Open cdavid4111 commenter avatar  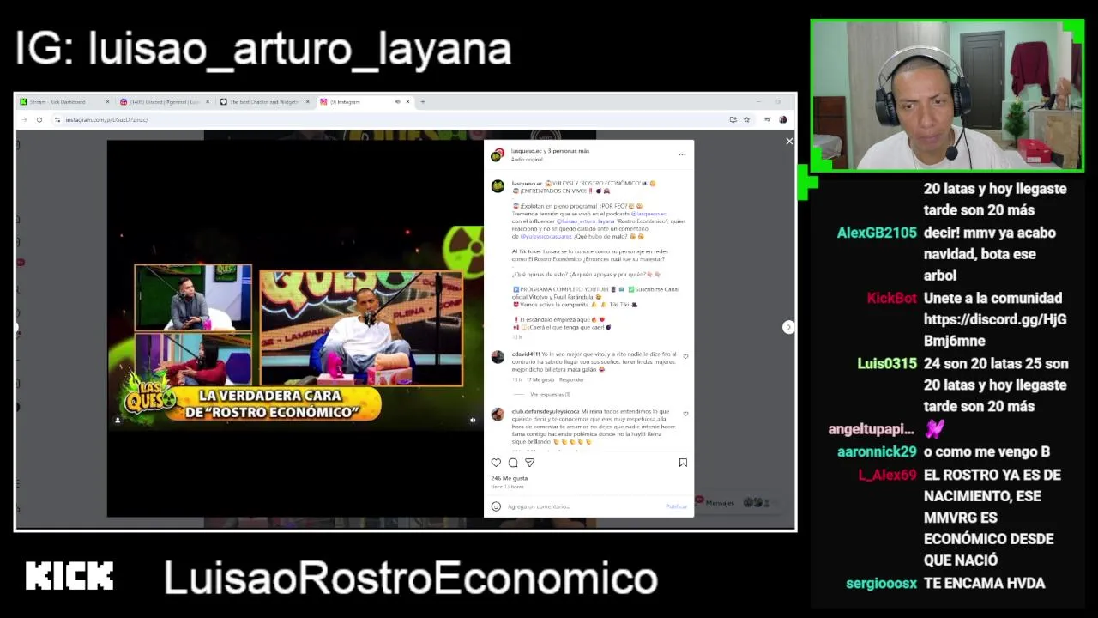coord(497,357)
